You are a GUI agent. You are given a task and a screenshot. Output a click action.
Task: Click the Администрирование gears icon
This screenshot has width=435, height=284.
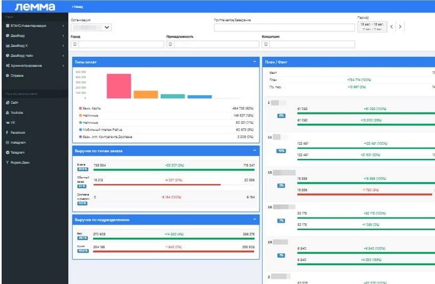[x=8, y=66]
